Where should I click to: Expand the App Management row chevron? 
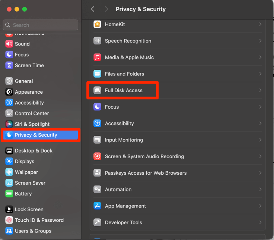tap(260, 206)
